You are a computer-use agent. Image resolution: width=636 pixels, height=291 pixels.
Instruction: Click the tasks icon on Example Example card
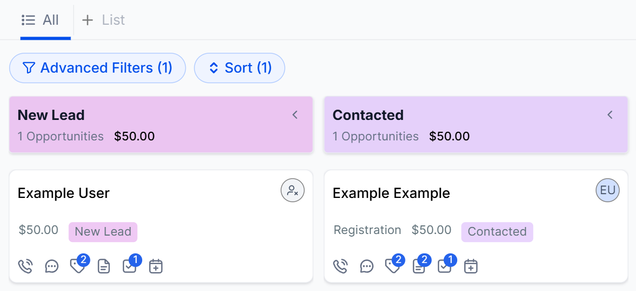tap(445, 266)
